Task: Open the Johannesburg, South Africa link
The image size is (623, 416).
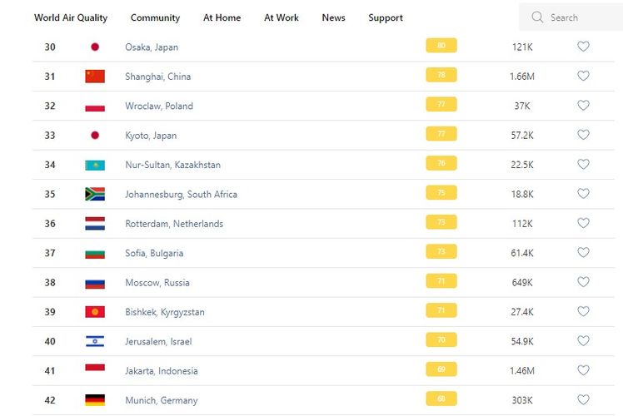Action: coord(181,194)
